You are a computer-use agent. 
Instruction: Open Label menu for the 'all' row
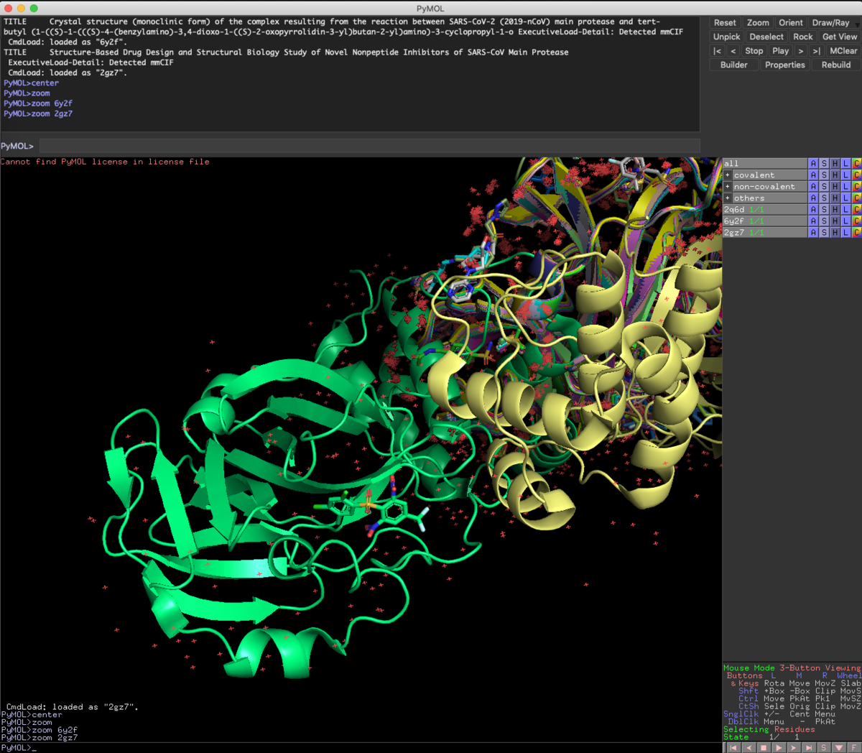[x=845, y=164]
